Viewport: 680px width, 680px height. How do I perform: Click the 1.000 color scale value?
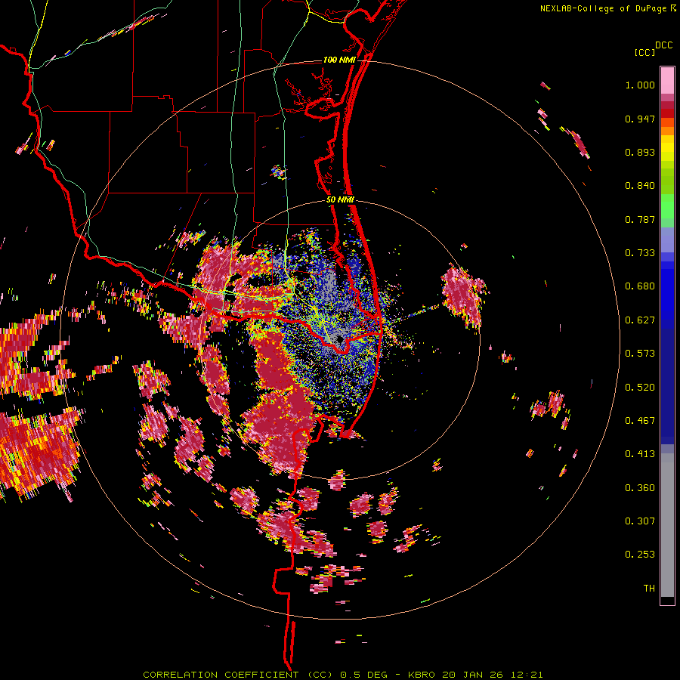640,85
